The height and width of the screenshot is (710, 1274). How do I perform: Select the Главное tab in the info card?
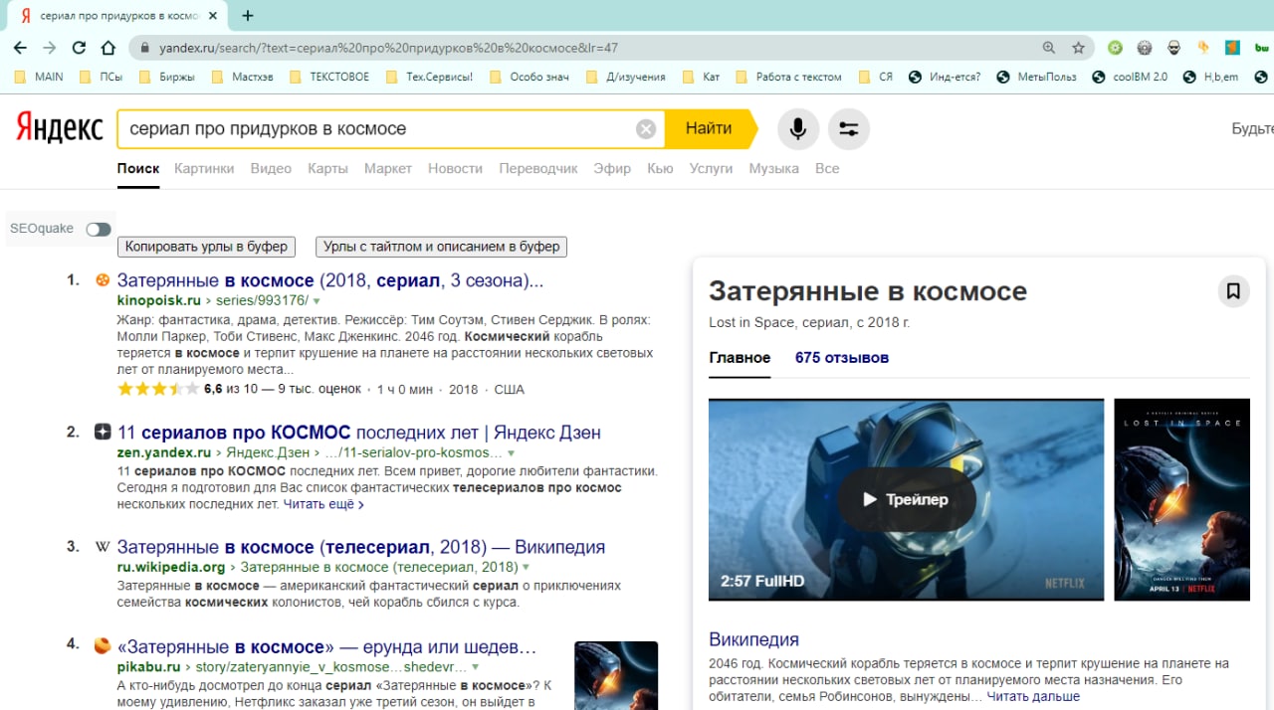740,358
